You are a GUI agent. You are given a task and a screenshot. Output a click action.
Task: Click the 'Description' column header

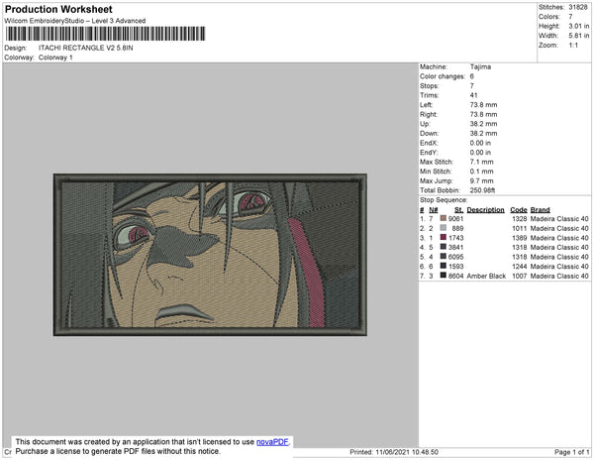pyautogui.click(x=486, y=210)
